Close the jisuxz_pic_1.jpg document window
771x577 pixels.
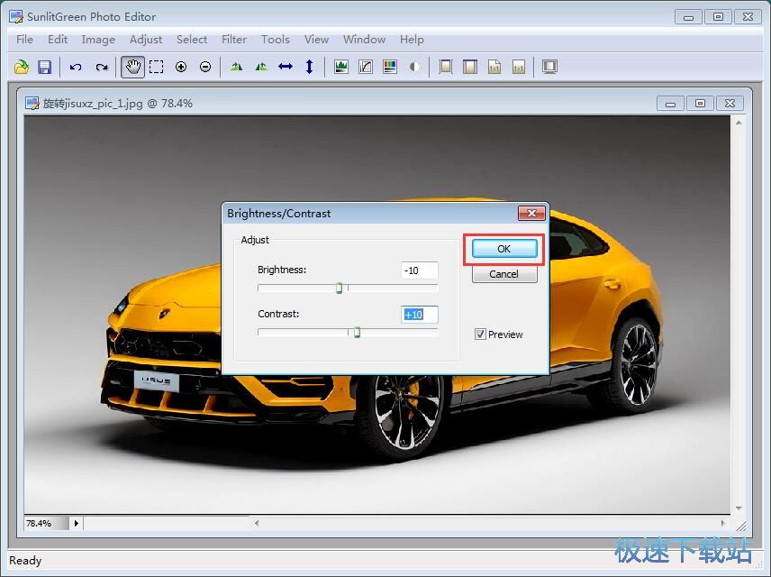730,104
